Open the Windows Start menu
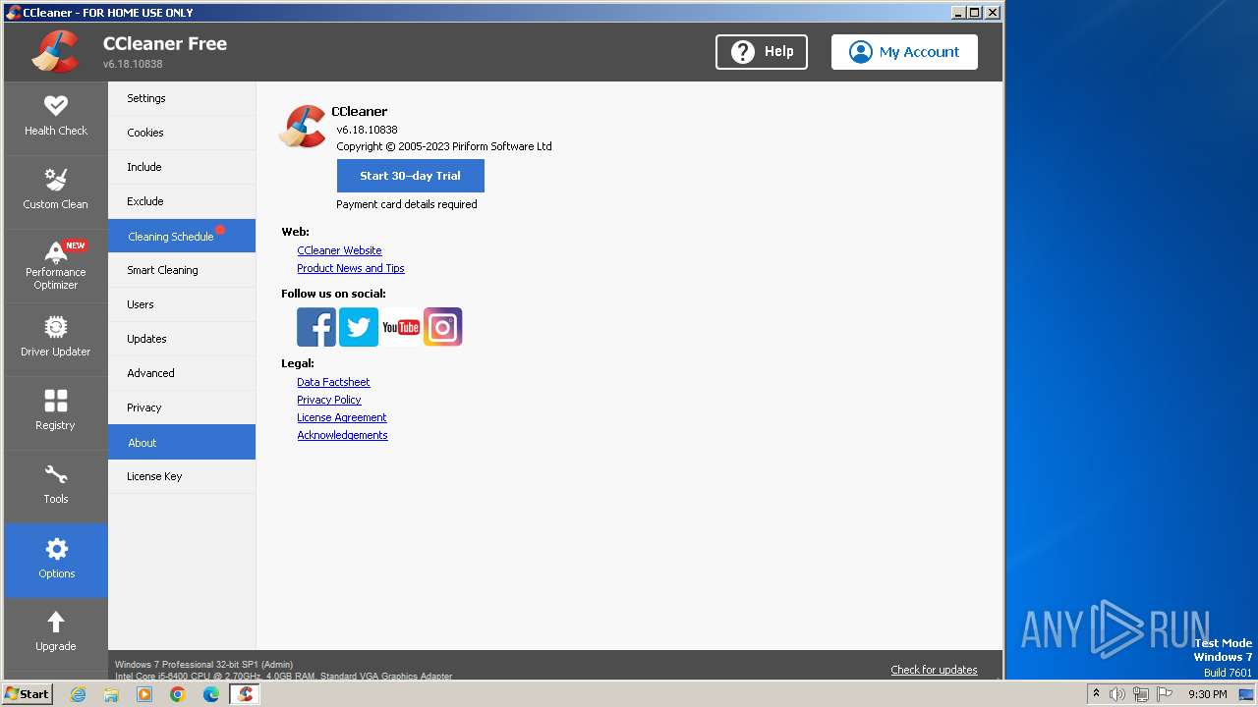The image size is (1258, 707). [28, 694]
